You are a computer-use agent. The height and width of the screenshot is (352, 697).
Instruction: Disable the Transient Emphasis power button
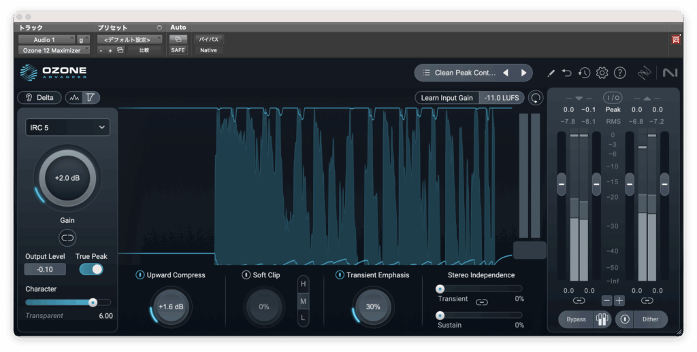(340, 275)
